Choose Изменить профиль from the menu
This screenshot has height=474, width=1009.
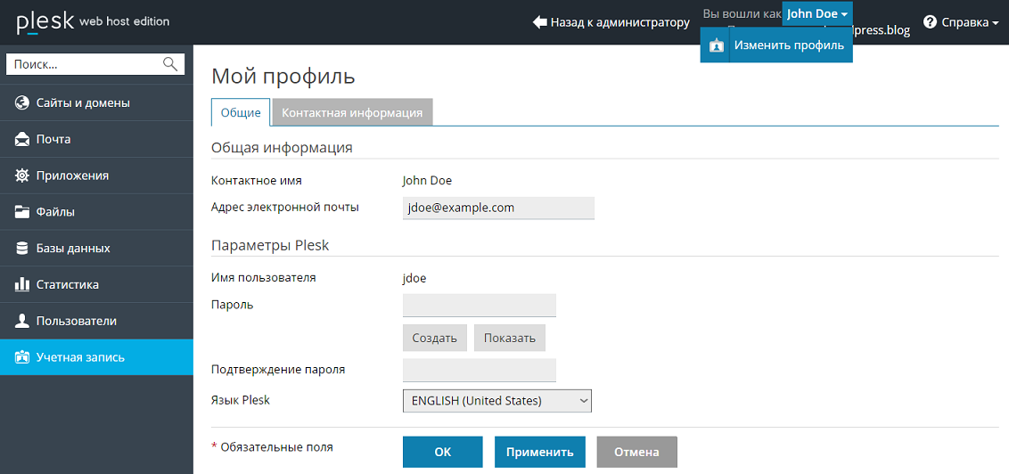click(788, 45)
